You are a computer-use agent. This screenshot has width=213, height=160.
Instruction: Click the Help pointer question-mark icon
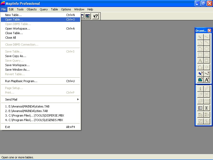[x=96, y=16]
